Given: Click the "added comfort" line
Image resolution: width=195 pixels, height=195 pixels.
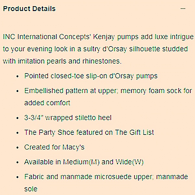Looking at the screenshot, I should coord(47,103).
